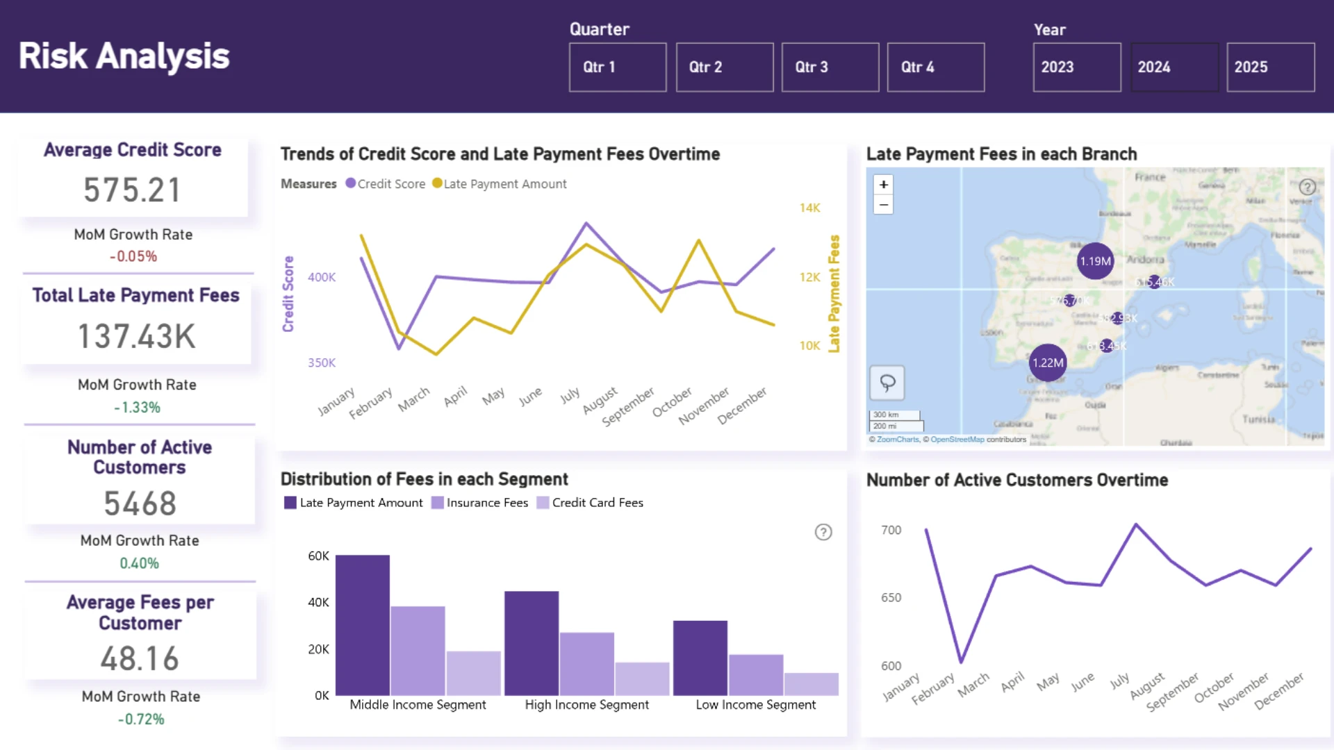Filter by Qtr 3 in Quarter slicer
1334x750 pixels.
pyautogui.click(x=830, y=67)
